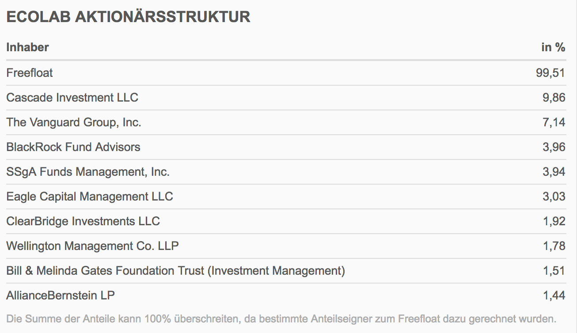Click Bill & Melinda Gates Foundation Trust entry
Viewport: 577px width, 333px height.
click(175, 271)
